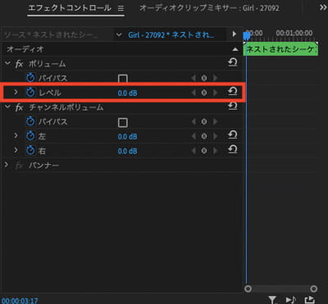
Task: Select the ボリューム effect label
Action: tap(48, 64)
